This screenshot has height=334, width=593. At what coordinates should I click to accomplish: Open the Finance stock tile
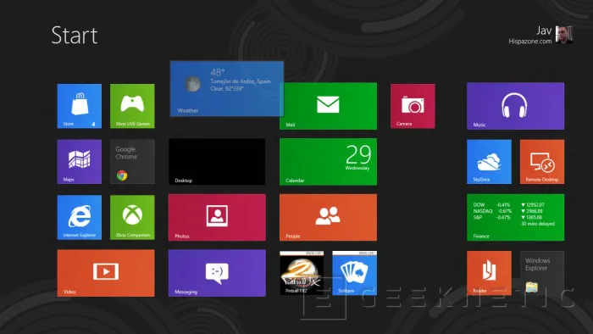[x=515, y=217]
